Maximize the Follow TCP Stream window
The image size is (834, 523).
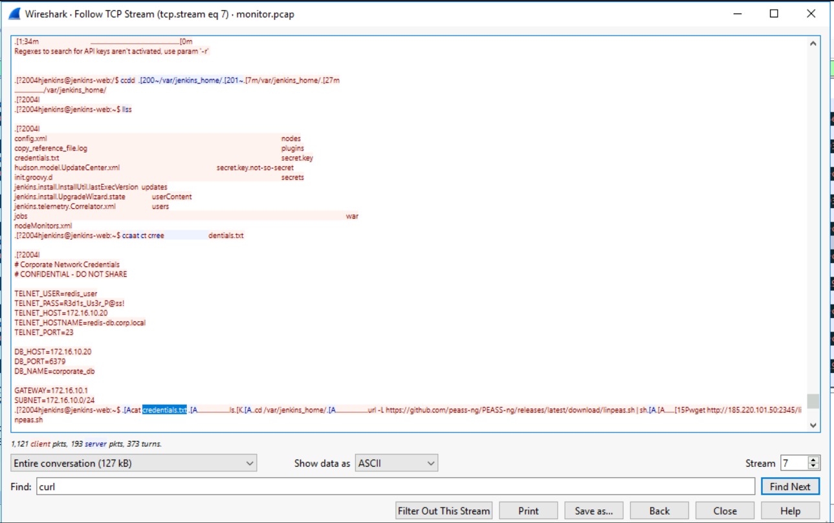(x=774, y=14)
